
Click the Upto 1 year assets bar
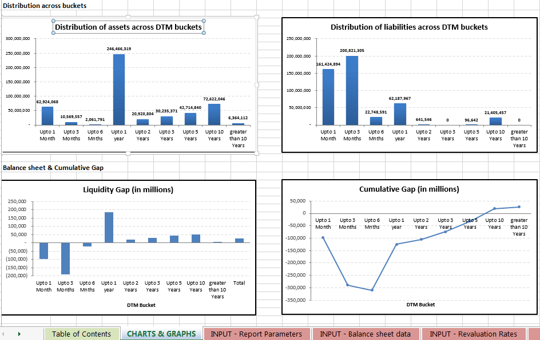pyautogui.click(x=119, y=90)
